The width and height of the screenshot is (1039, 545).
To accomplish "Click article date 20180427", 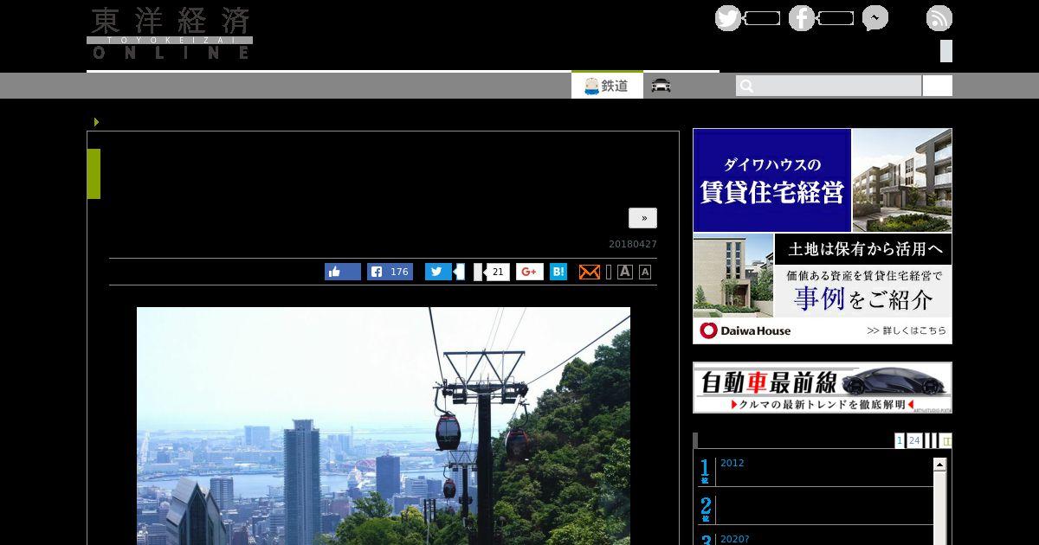I will (633, 244).
